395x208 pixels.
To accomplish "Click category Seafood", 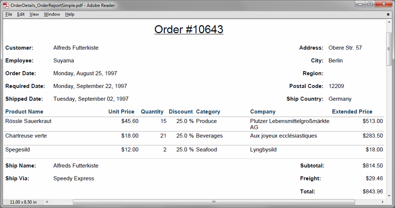I will click(x=206, y=150).
